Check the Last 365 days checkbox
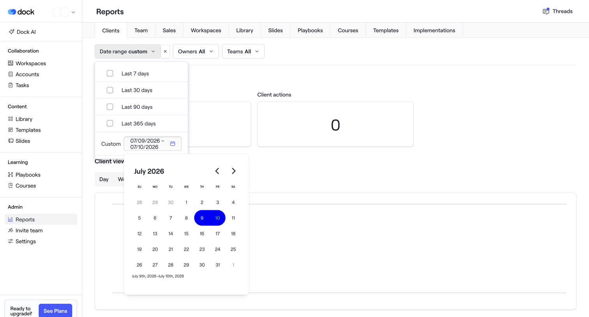This screenshot has width=589, height=317. tap(110, 123)
